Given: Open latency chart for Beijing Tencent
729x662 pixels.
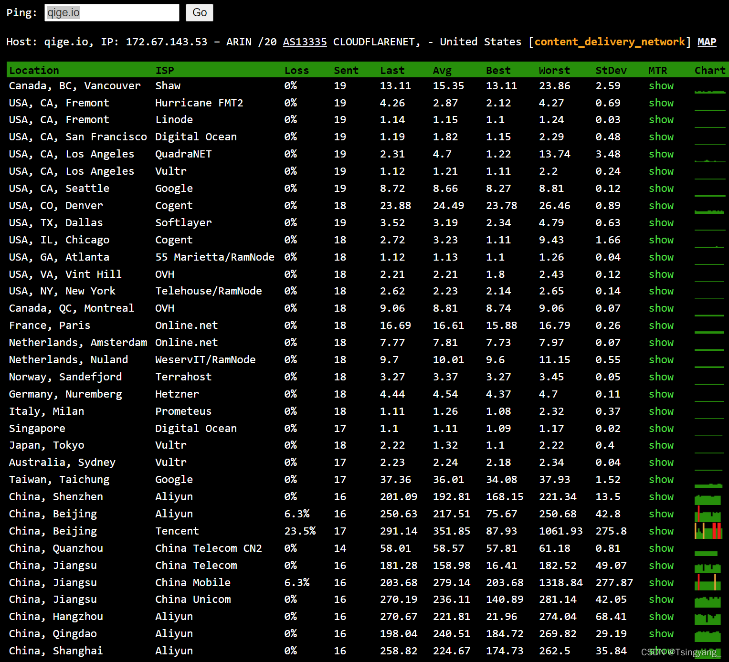Looking at the screenshot, I should coord(708,531).
